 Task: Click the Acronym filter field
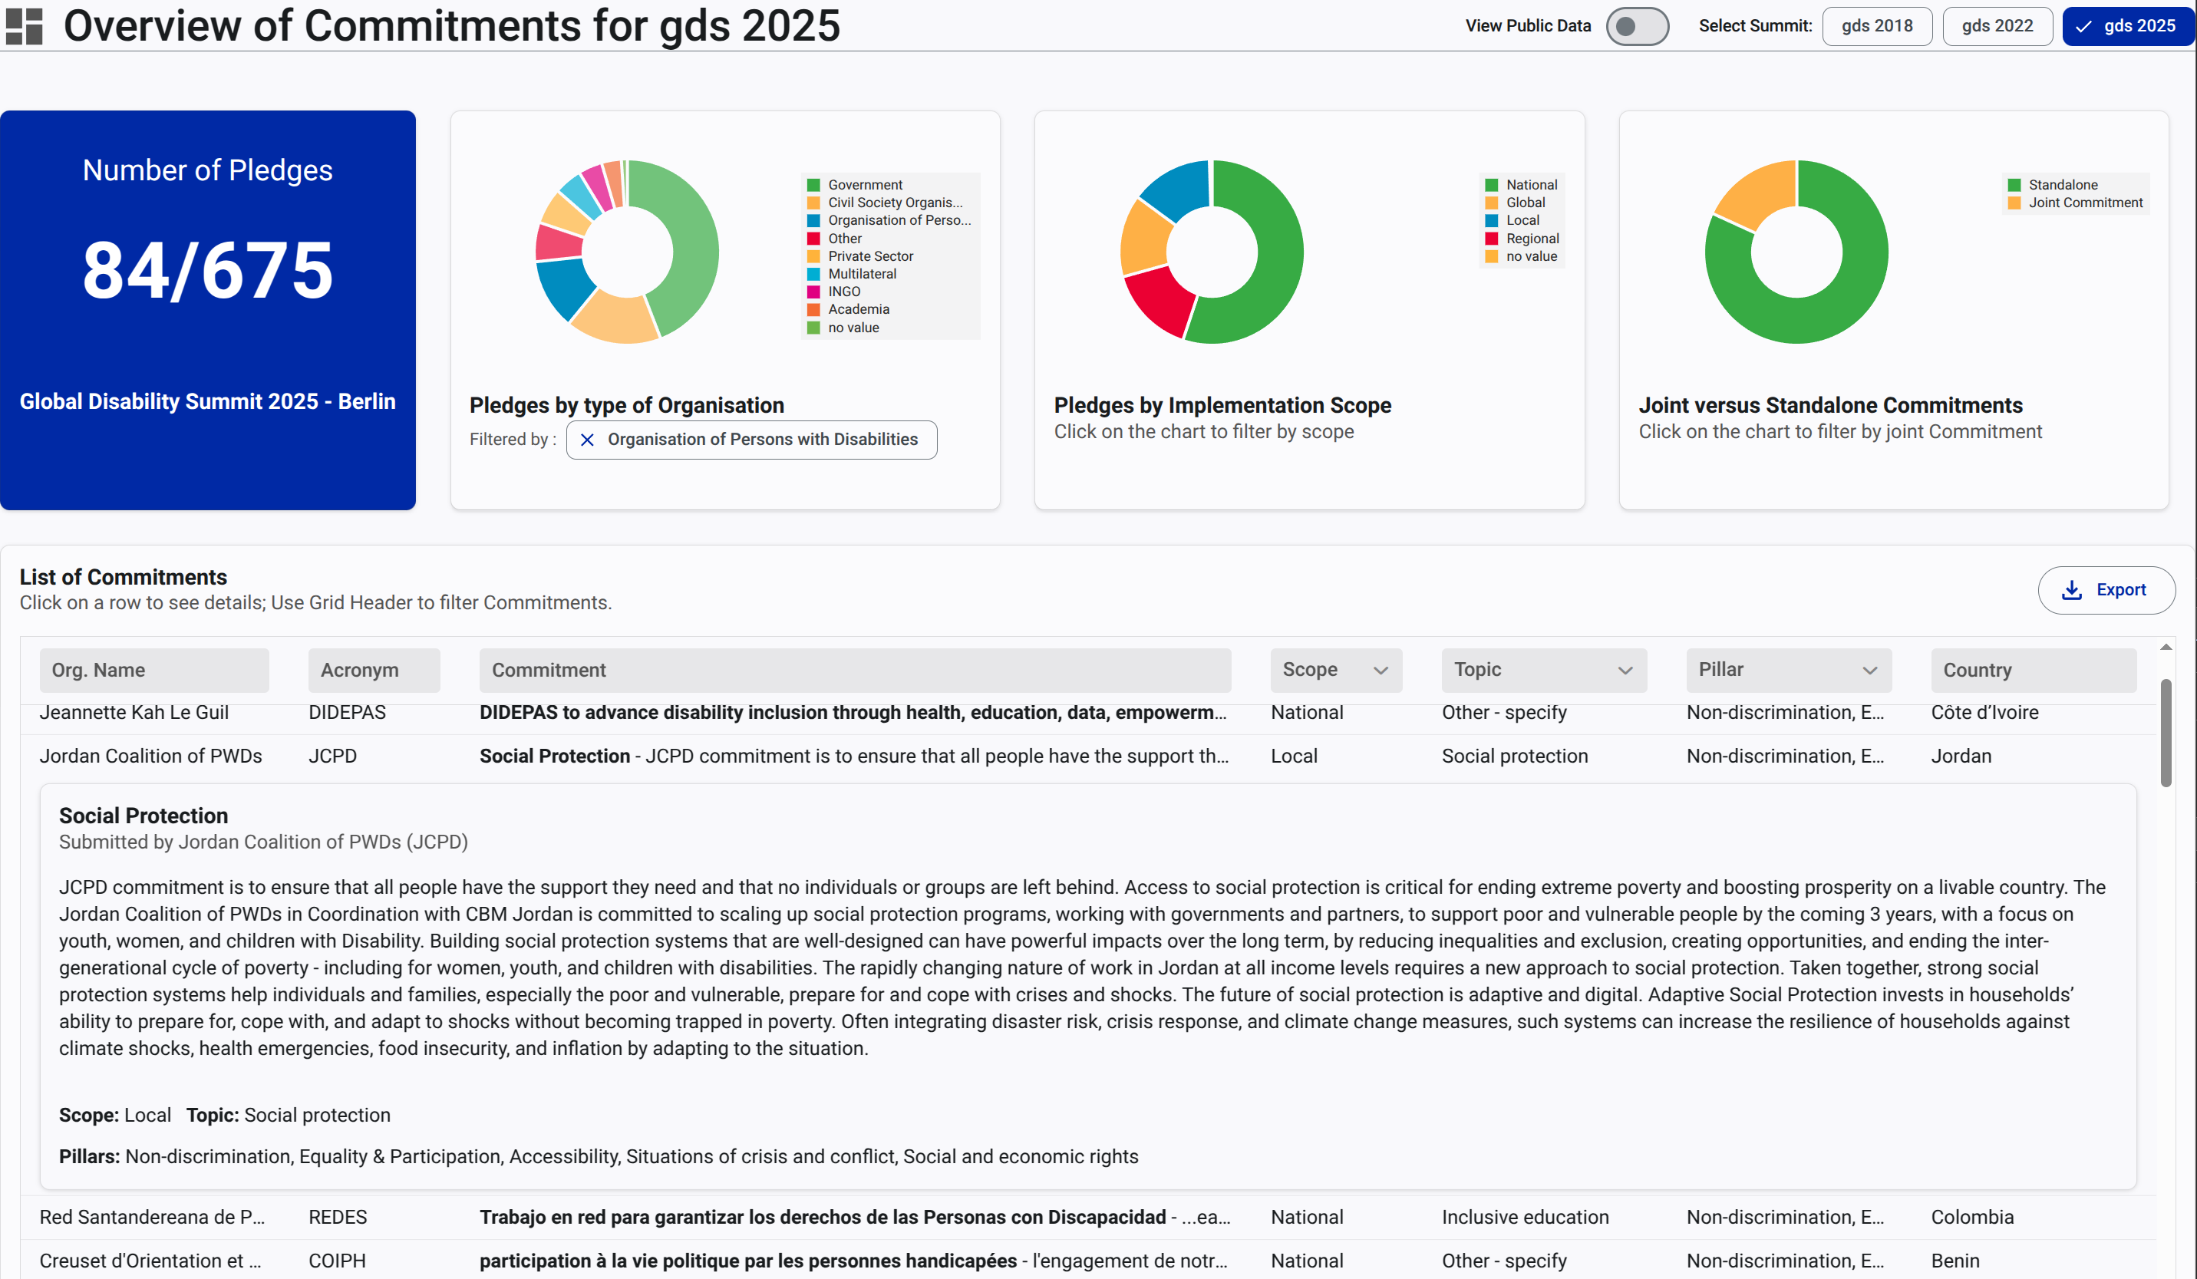coord(374,671)
